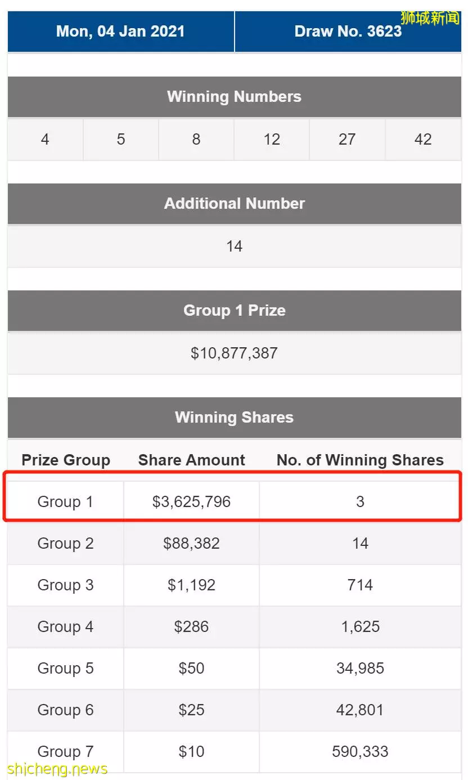Select winning number 8
Screen dimensions: 468x780
196,140
